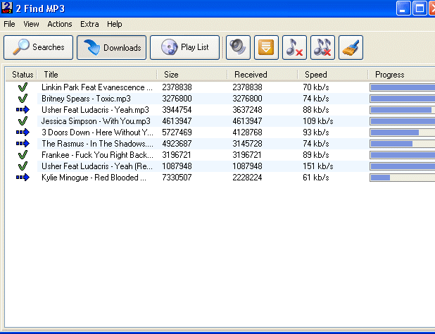Sort by the Progress column header
435x334 pixels.
pos(401,75)
